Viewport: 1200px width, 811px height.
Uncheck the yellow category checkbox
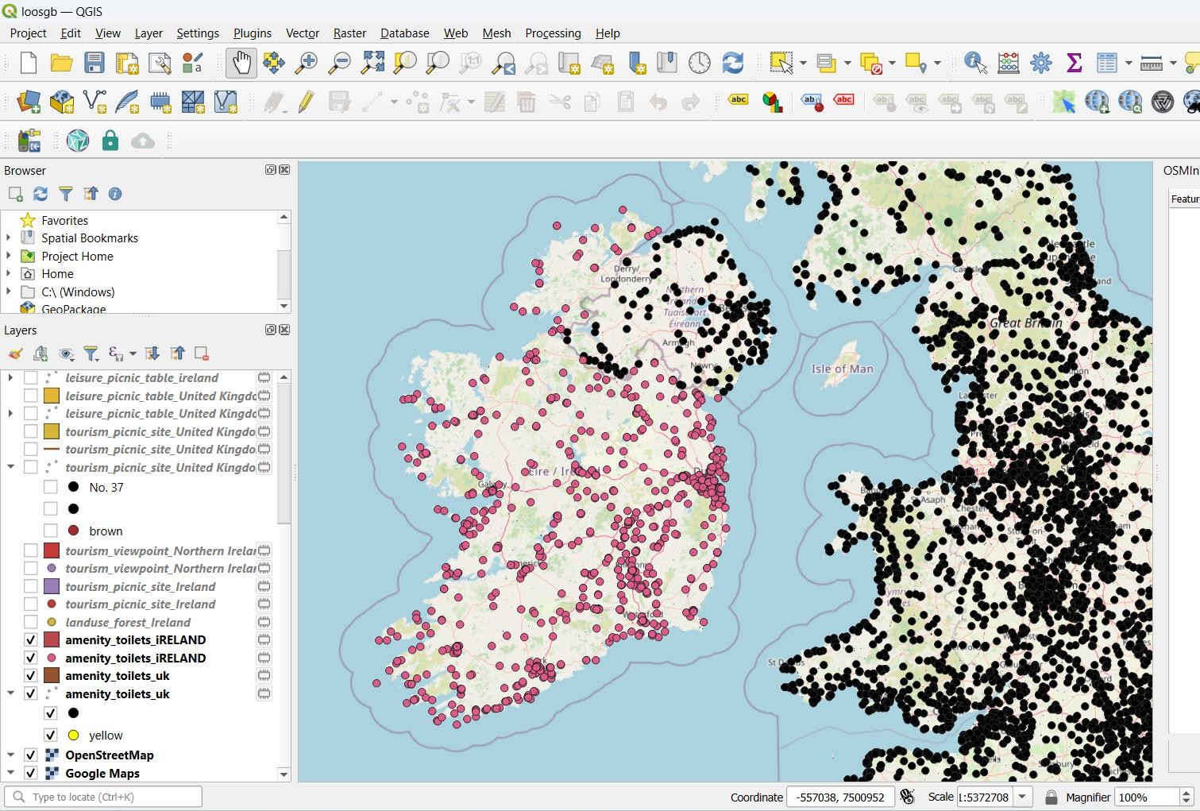pyautogui.click(x=51, y=736)
